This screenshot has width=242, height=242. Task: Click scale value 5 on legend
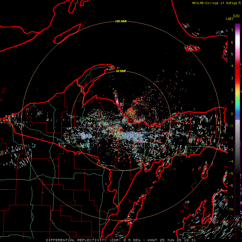pos(232,54)
